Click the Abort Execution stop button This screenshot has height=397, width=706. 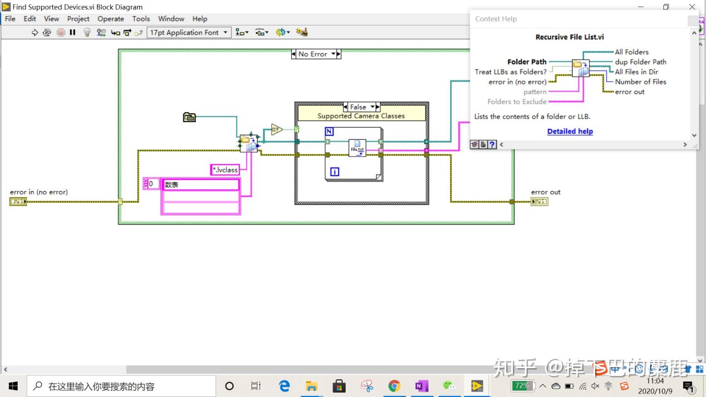[x=61, y=33]
